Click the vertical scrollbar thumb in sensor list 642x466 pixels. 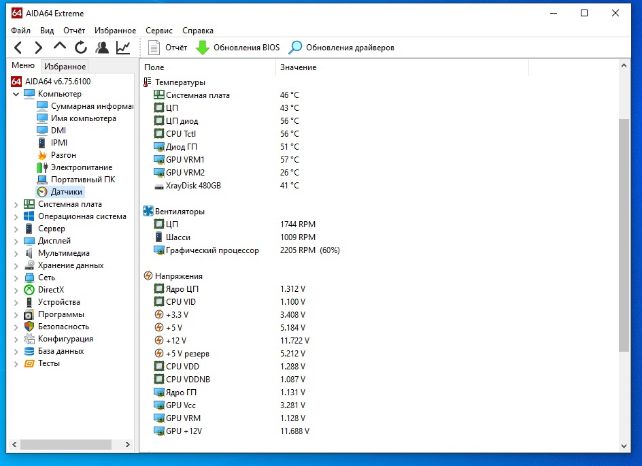coord(624,235)
